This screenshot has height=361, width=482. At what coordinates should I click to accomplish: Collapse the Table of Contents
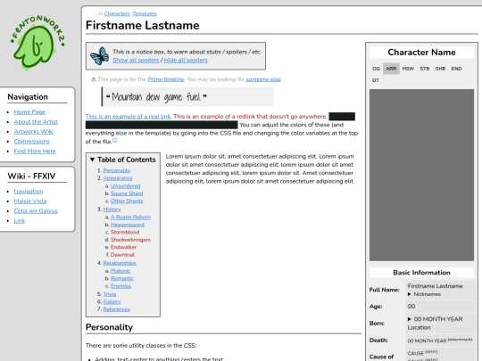tap(92, 160)
